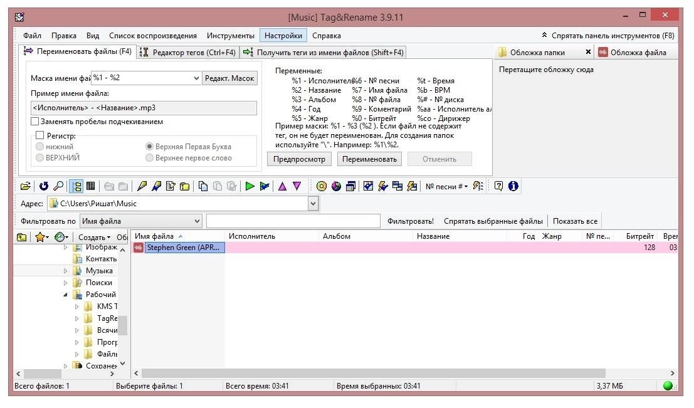Screen dimensions: 694x408
Task: Click the colorful globe disc icon
Action: [337, 186]
